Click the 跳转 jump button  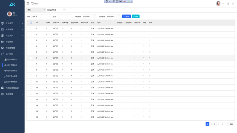[231, 124]
